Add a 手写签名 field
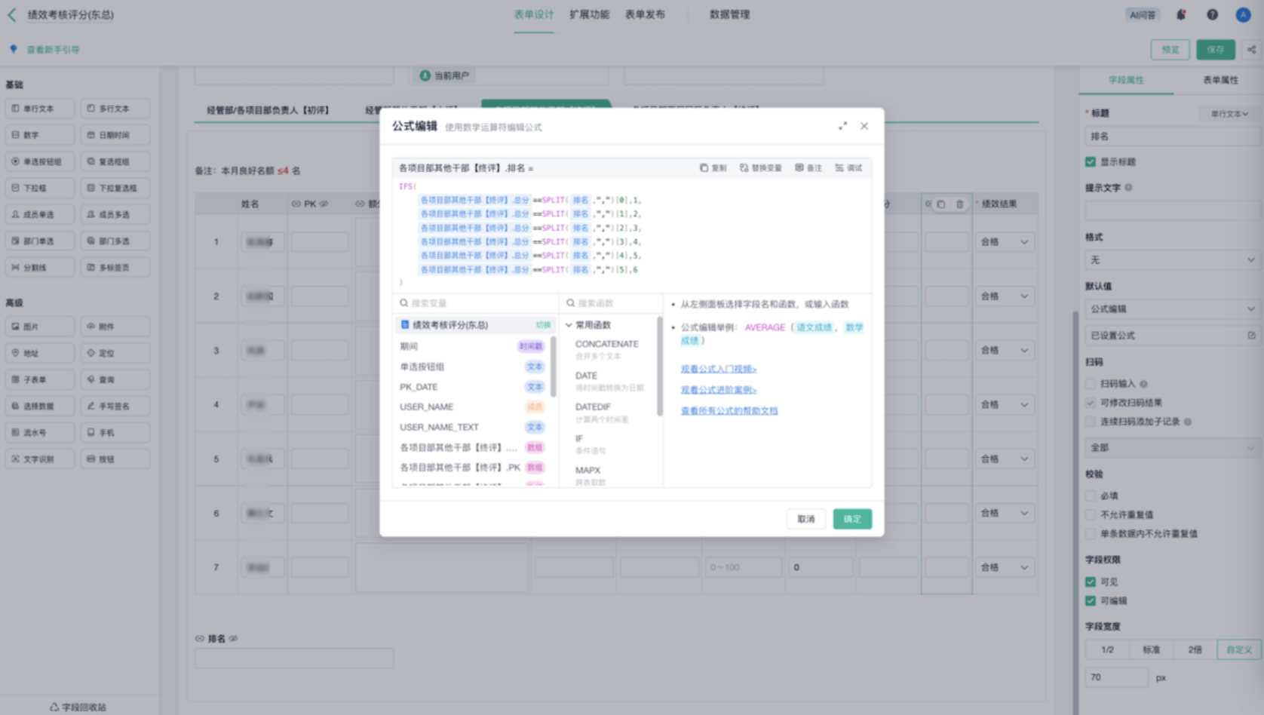1264x715 pixels. coord(115,406)
